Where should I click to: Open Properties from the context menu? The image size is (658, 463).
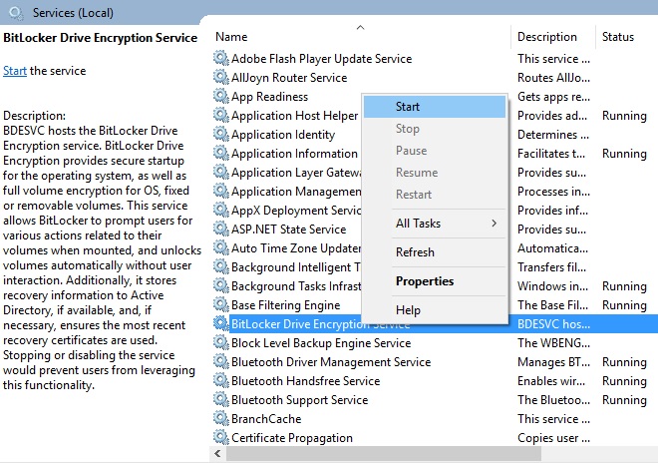[x=425, y=281]
